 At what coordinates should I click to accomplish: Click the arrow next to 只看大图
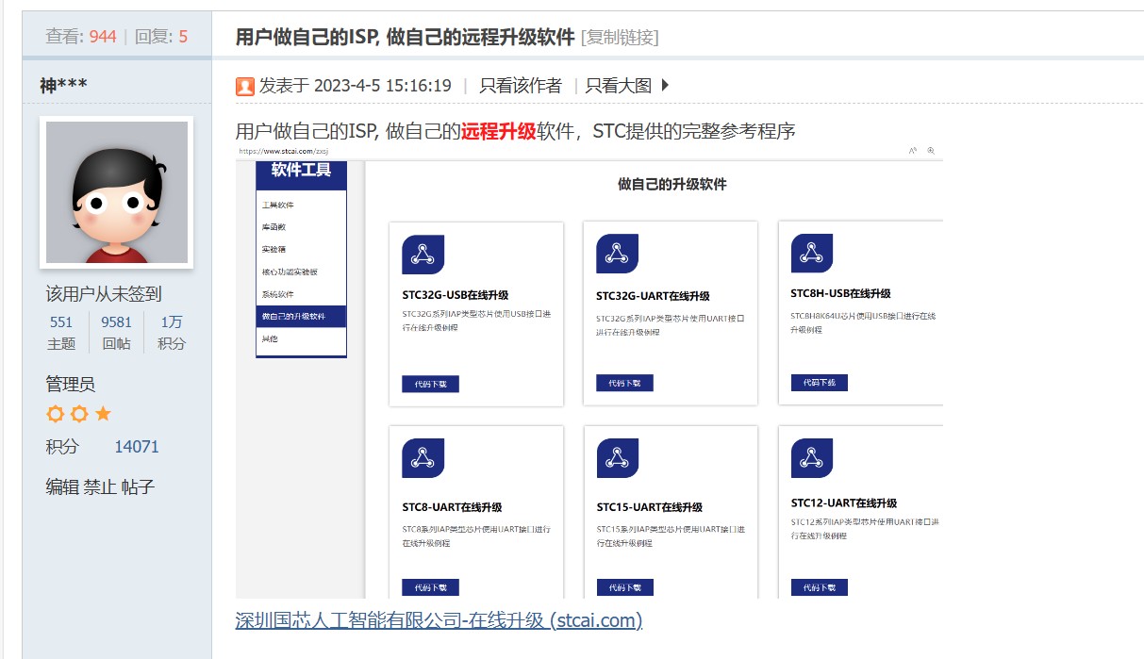[x=665, y=85]
